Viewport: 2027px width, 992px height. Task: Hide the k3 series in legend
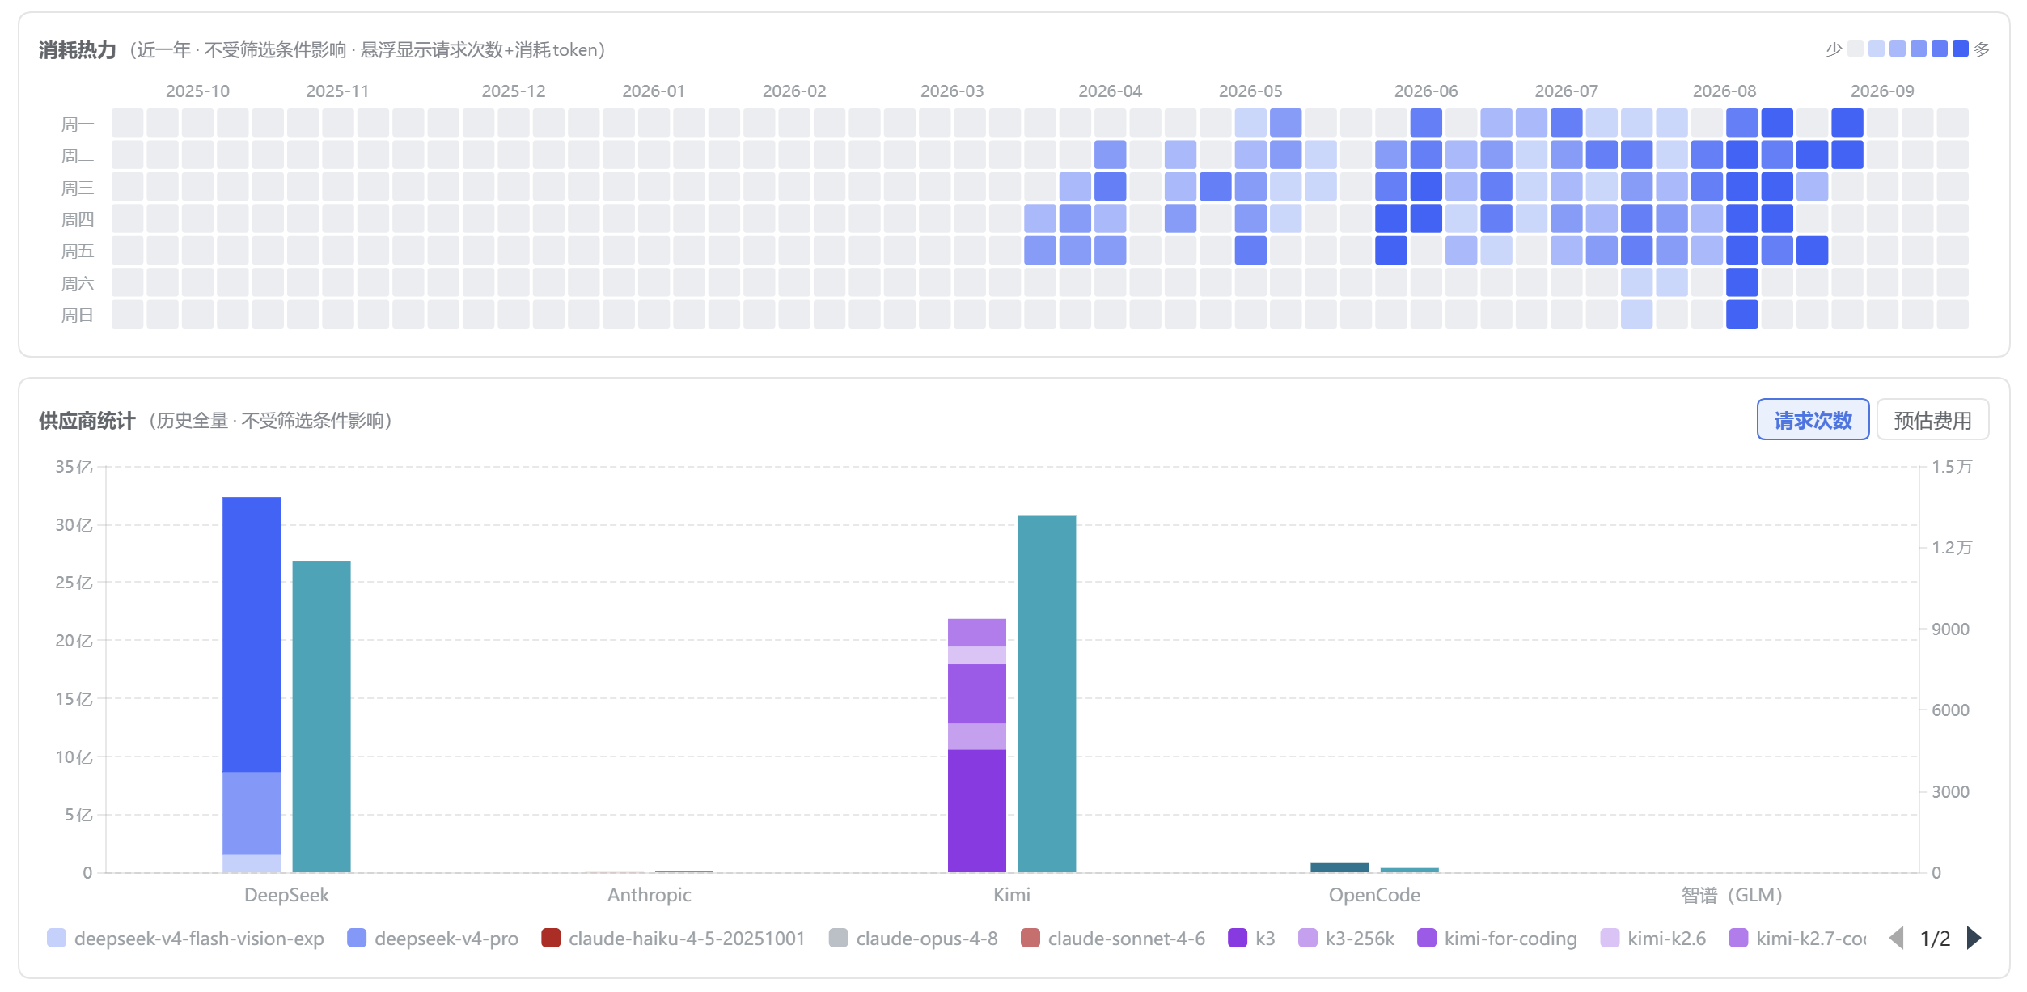[x=1251, y=939]
